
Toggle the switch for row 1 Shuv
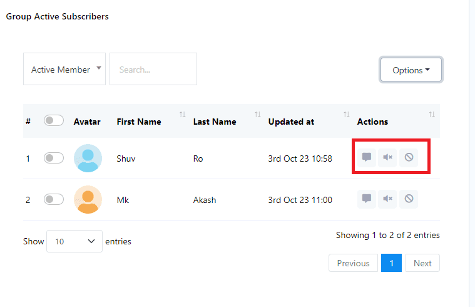(x=54, y=159)
